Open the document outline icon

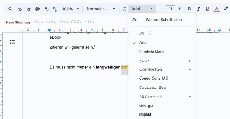click(12, 42)
